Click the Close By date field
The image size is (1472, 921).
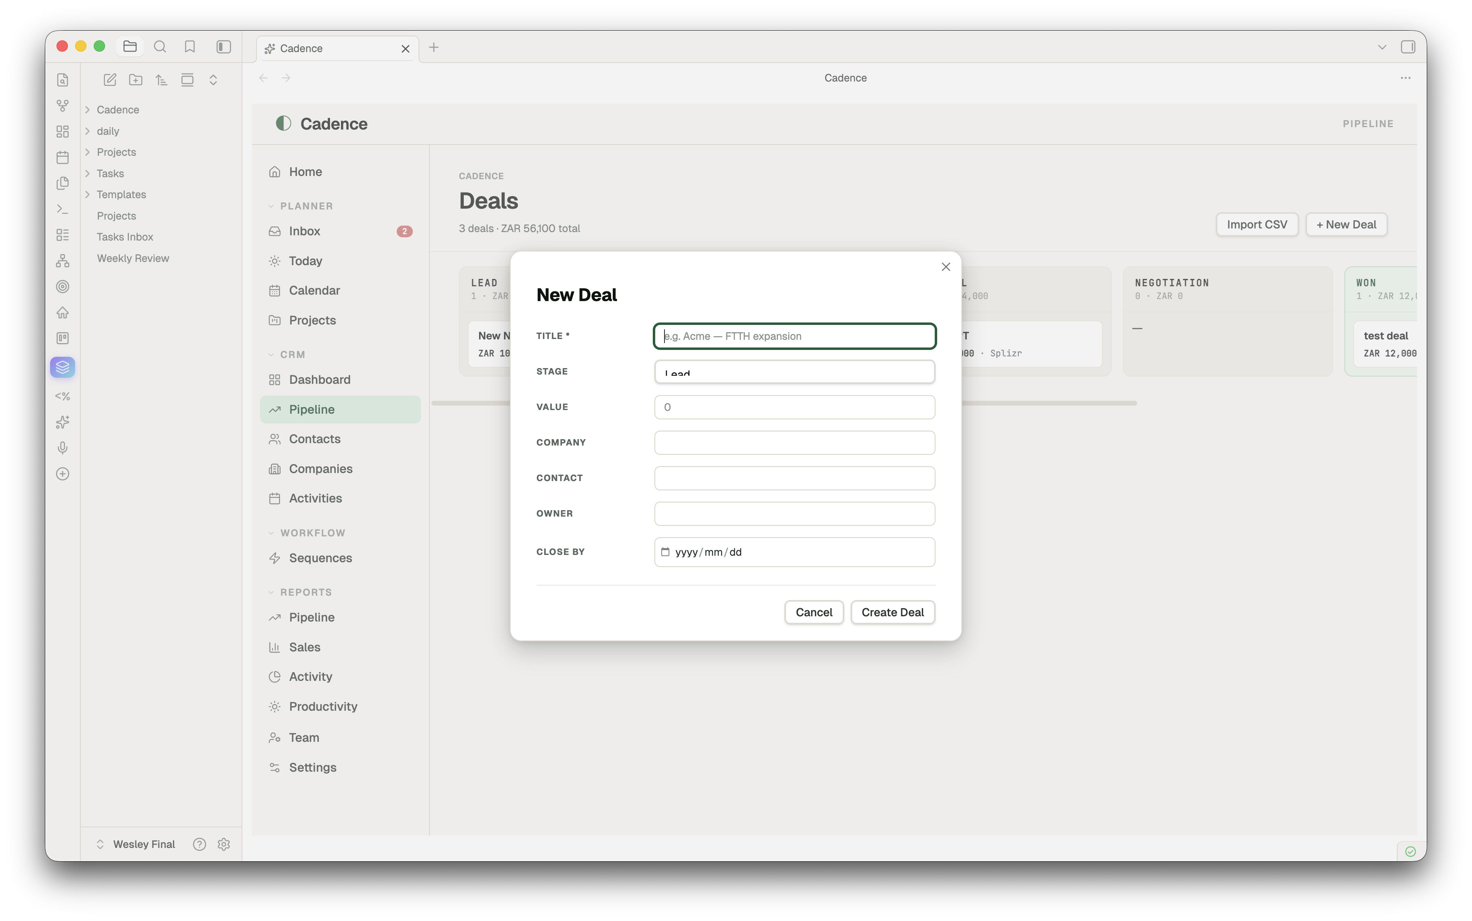tap(794, 552)
